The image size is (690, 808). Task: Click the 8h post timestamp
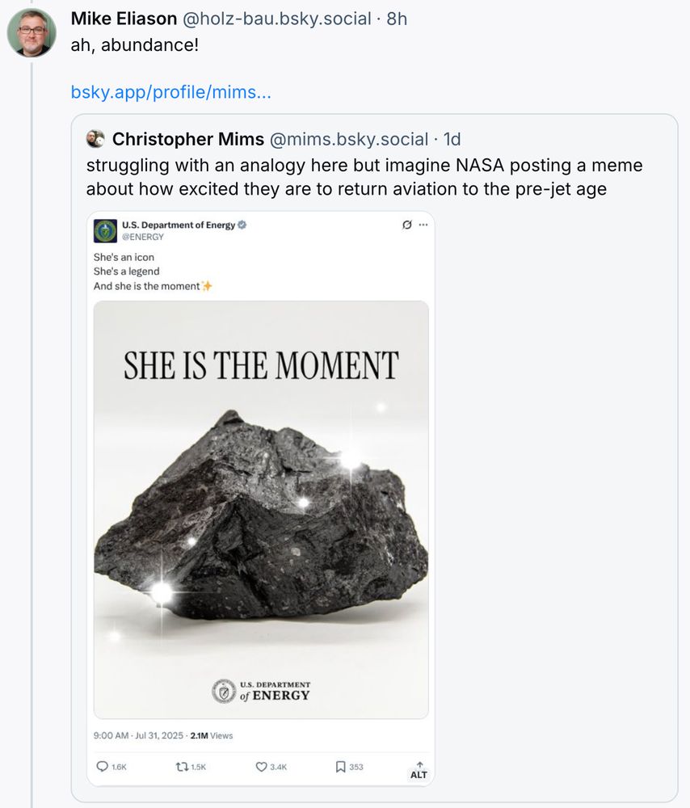coord(397,18)
